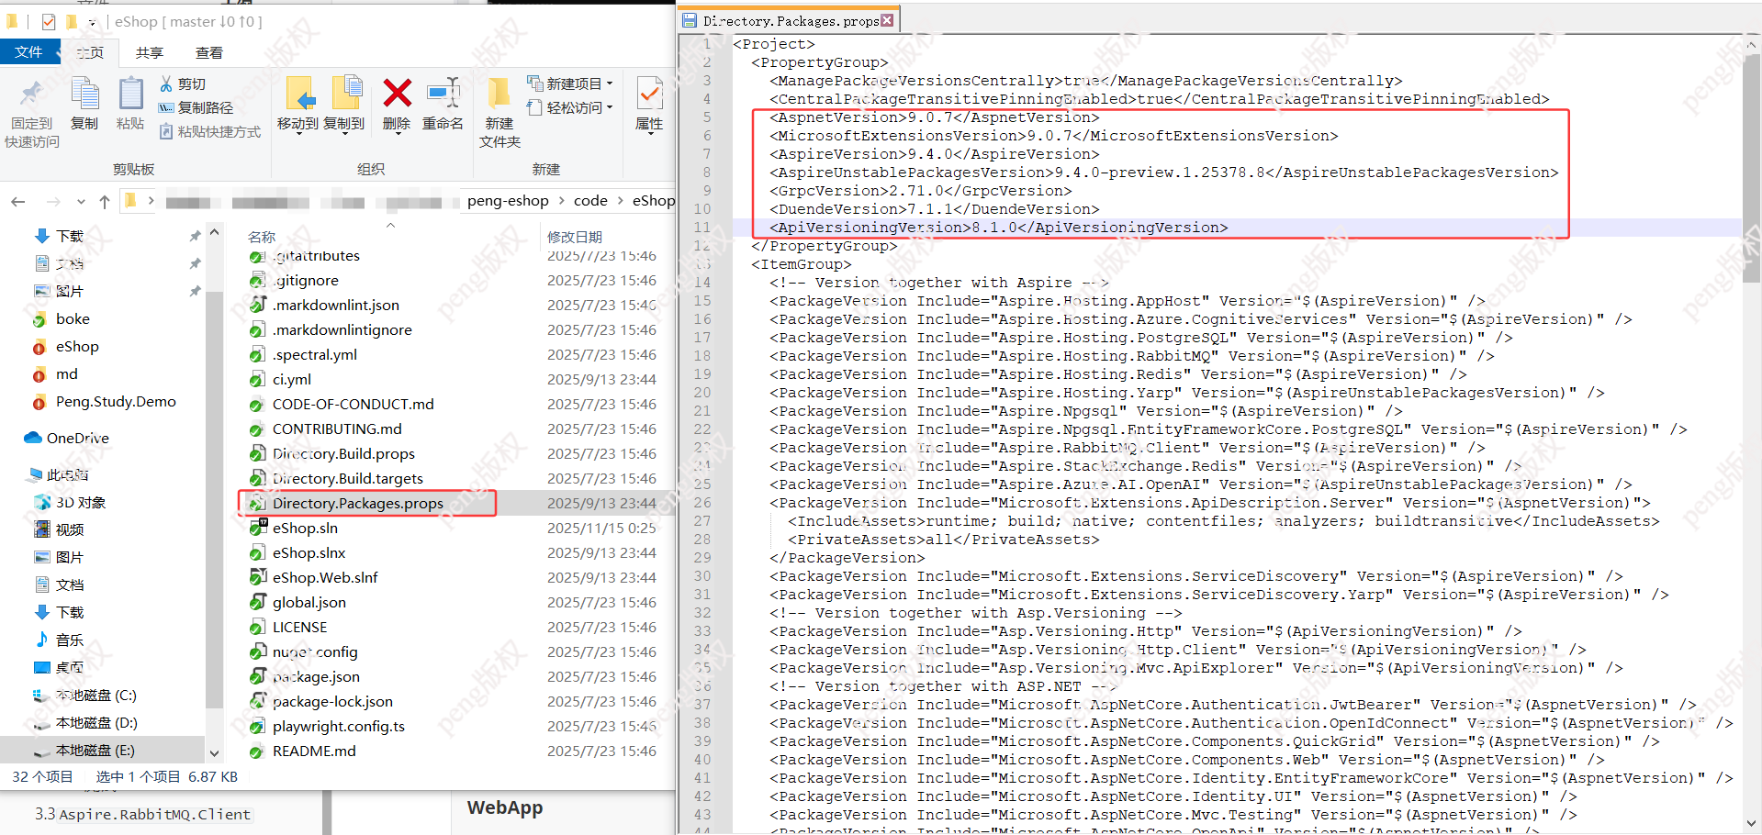Navigate up one folder level in Explorer
Screen dimensions: 1762x835
tap(105, 202)
